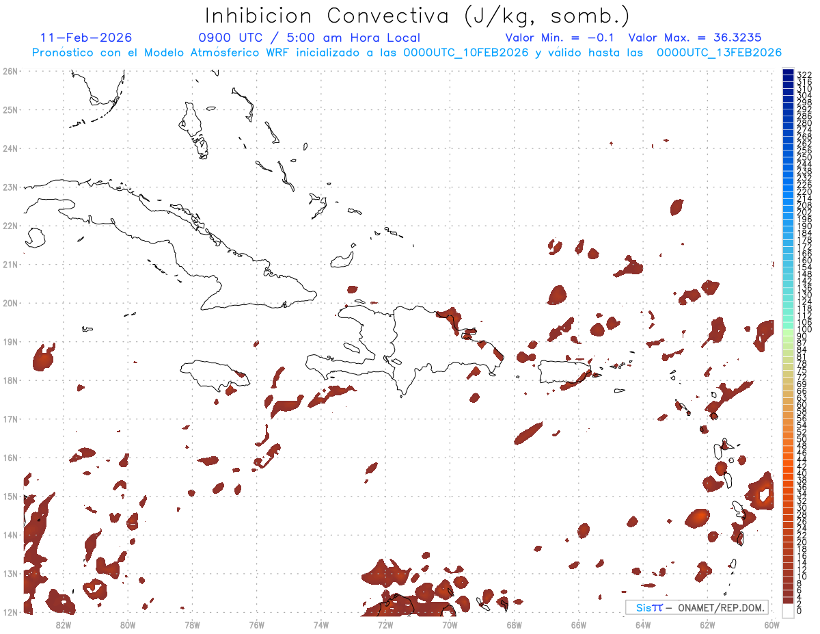The height and width of the screenshot is (634, 820).
Task: Click the 62W longitude label
Action: (707, 624)
